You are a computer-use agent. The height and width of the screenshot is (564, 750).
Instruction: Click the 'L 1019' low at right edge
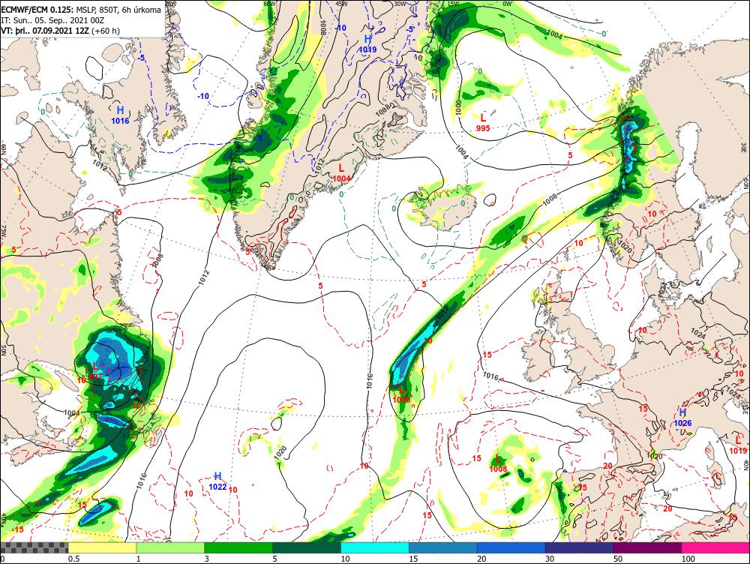pos(738,445)
